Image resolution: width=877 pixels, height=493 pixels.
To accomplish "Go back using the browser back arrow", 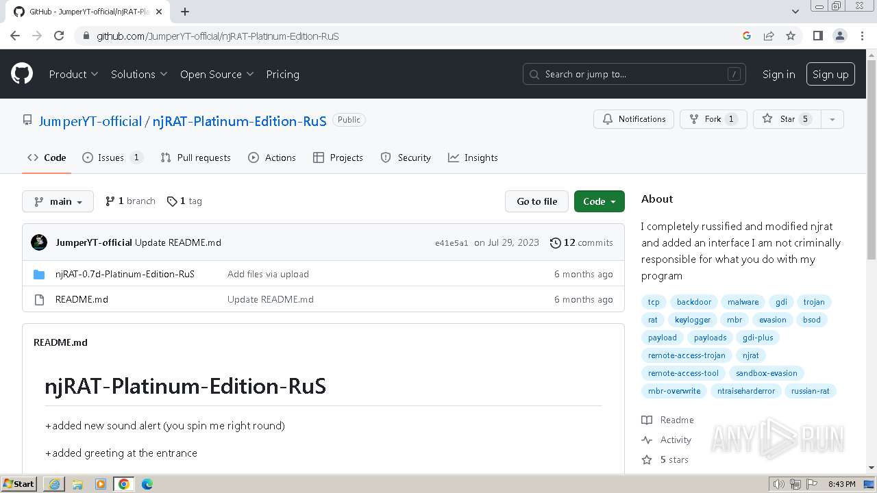I will (15, 36).
